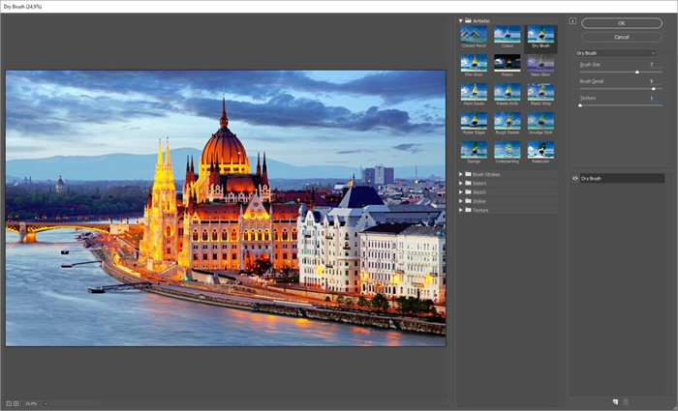
Task: Select the Dry Brush effect layer row
Action: [620, 179]
